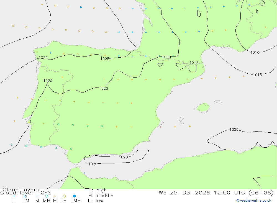Click the 'LH' legend label
277x203 pixels.
click(63, 201)
